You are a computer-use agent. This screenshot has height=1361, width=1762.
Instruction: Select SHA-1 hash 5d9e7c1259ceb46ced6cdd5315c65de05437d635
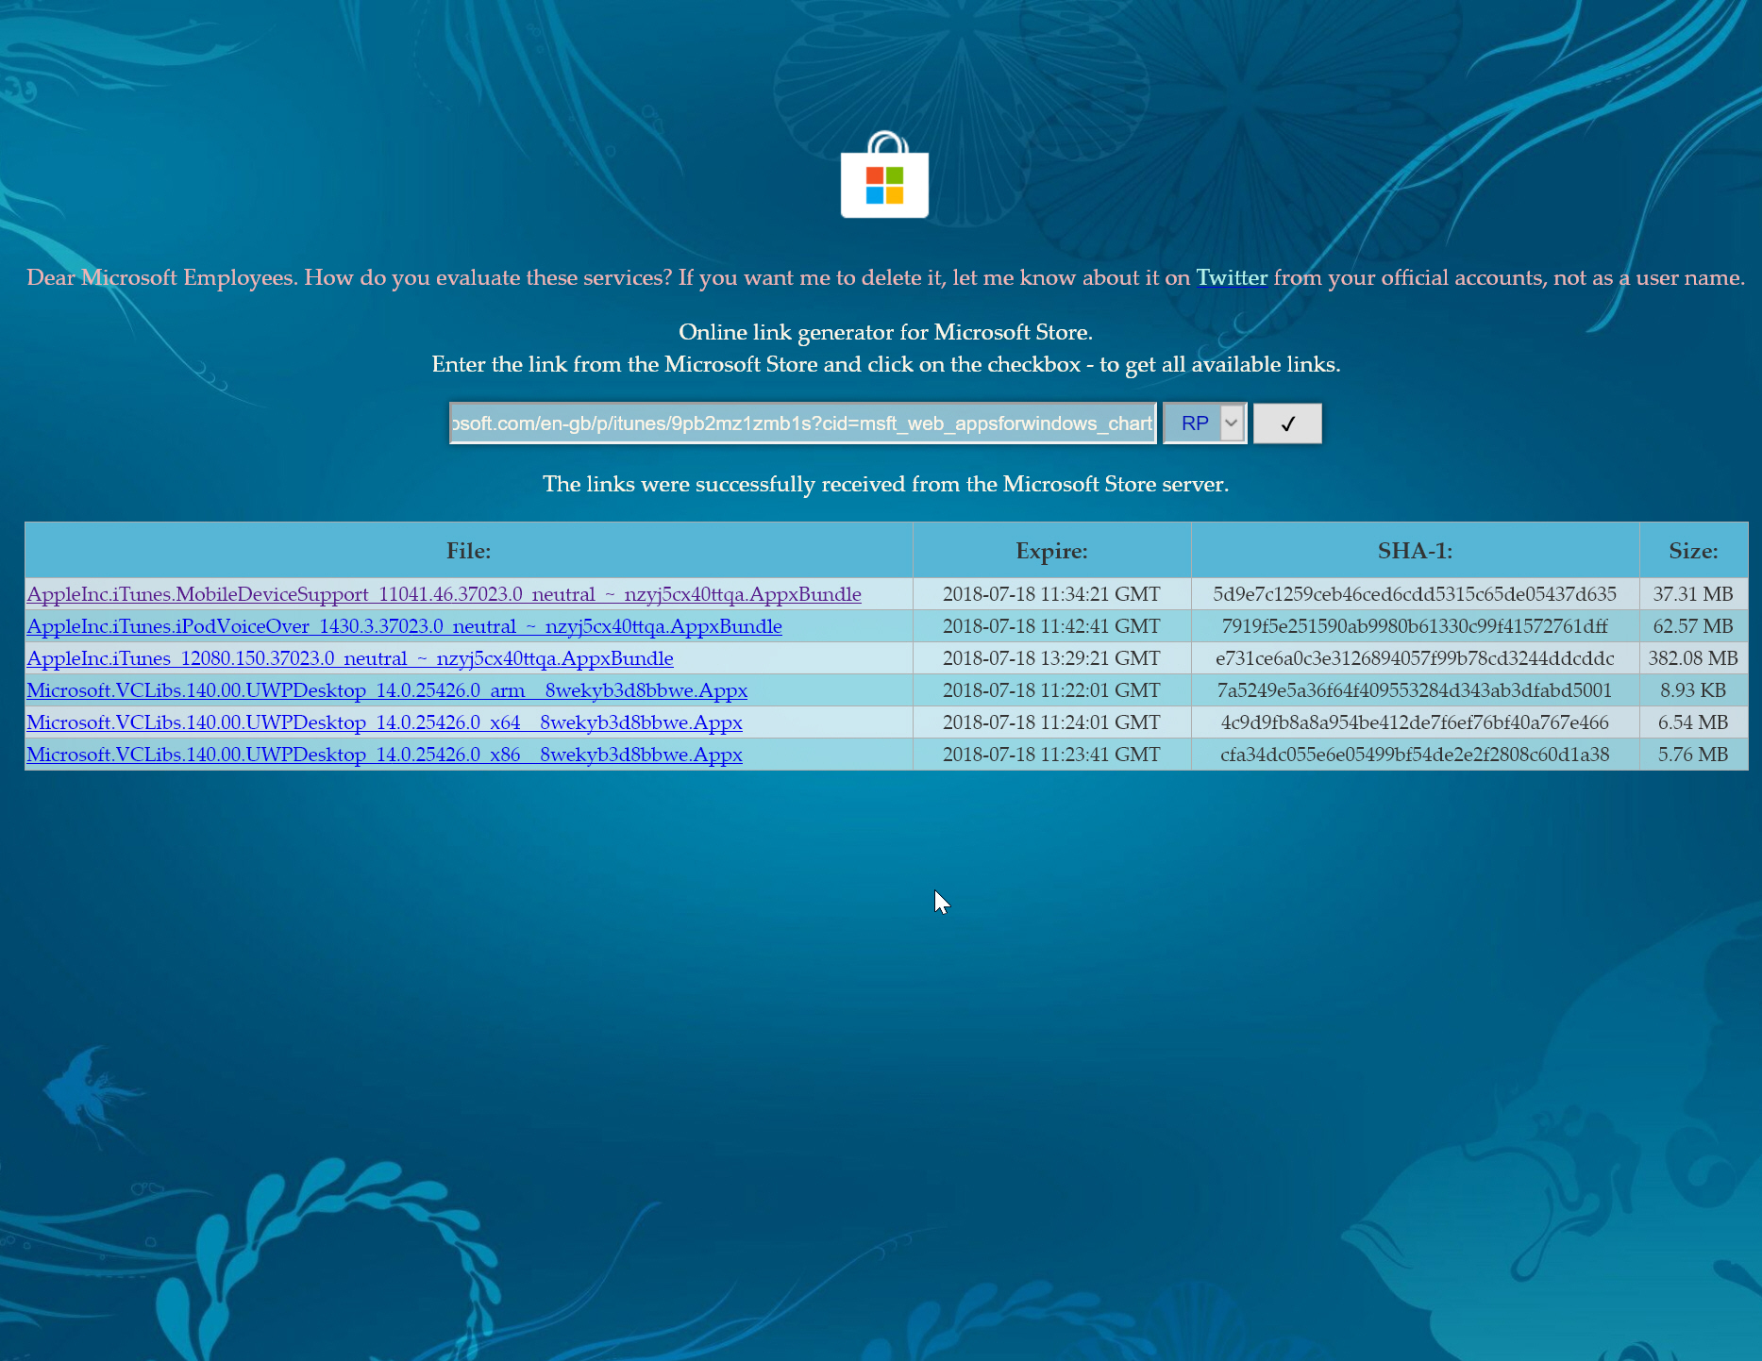point(1415,594)
